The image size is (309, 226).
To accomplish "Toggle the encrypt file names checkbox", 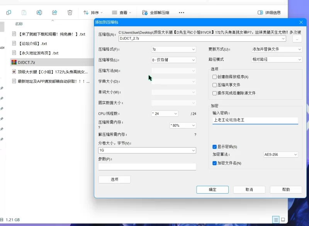I will 215,163.
